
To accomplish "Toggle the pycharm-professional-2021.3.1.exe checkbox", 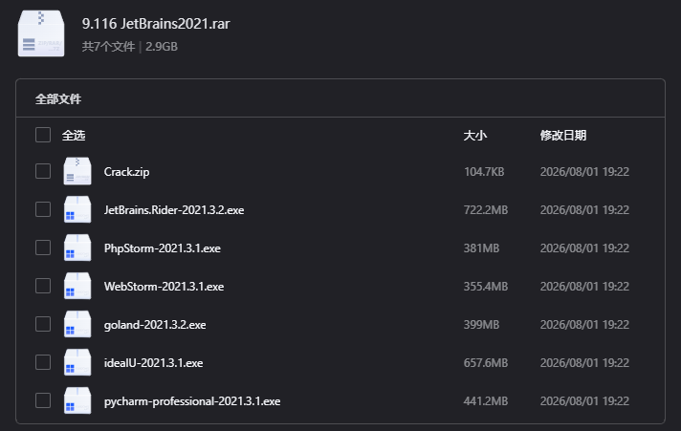I will tap(43, 400).
